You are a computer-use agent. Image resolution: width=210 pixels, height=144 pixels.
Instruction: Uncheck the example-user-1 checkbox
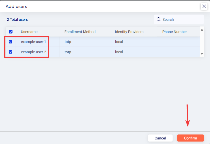10,42
